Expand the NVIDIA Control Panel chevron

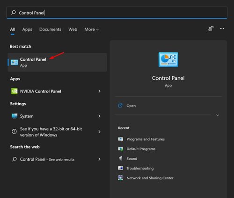pos(99,91)
